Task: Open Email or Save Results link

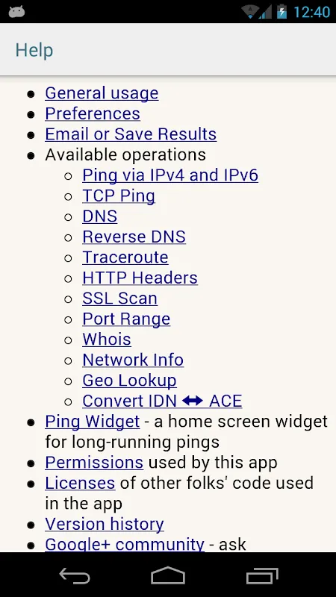Action: (x=131, y=134)
